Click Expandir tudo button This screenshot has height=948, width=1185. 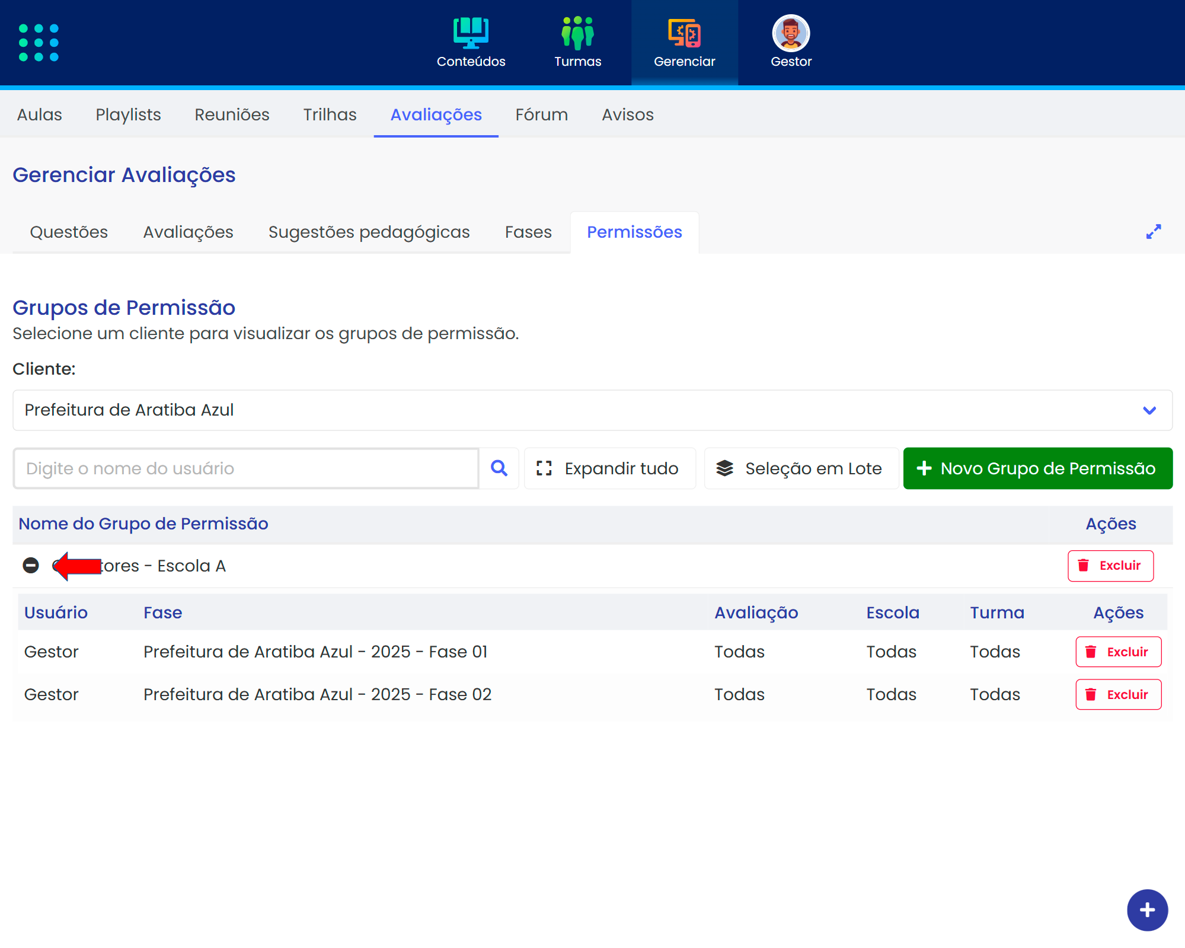(x=610, y=468)
